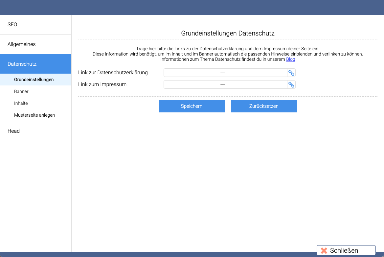384x257 pixels.
Task: Open the Banner submenu item
Action: [x=36, y=91]
